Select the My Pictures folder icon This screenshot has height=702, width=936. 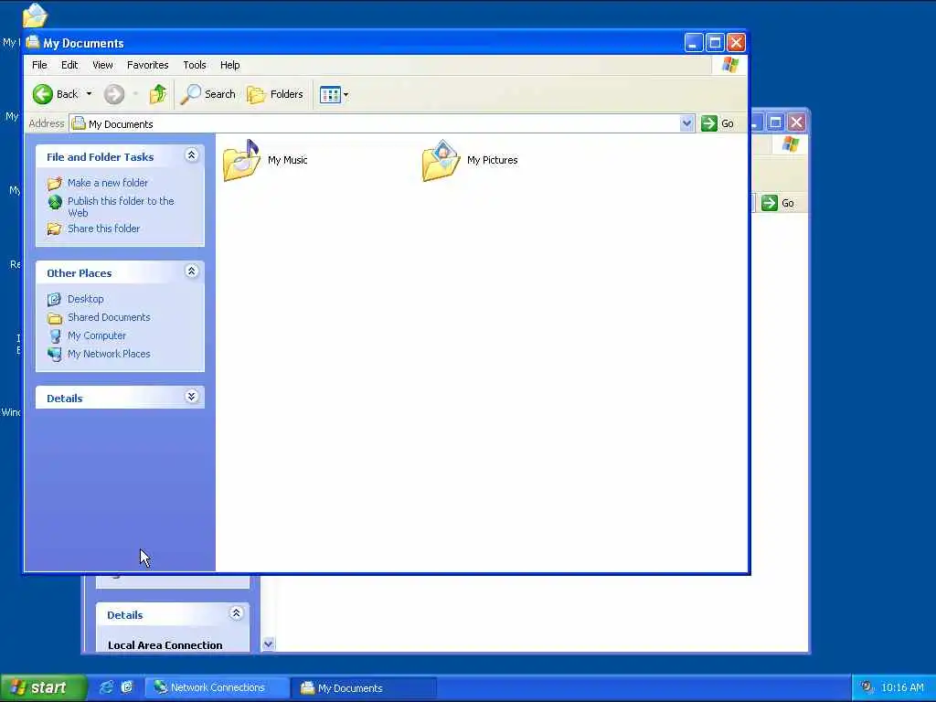441,160
